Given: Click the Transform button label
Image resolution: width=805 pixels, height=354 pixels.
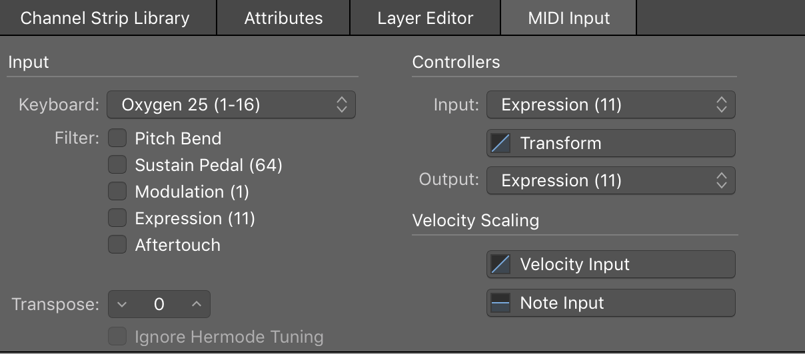Looking at the screenshot, I should point(560,144).
